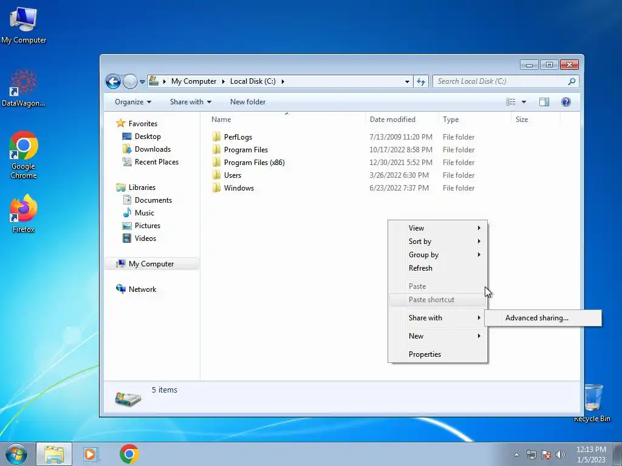
Task: Open the Share with toolbar dropdown
Action: (x=190, y=102)
